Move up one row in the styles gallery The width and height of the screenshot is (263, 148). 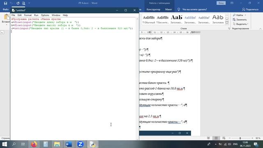[227, 16]
